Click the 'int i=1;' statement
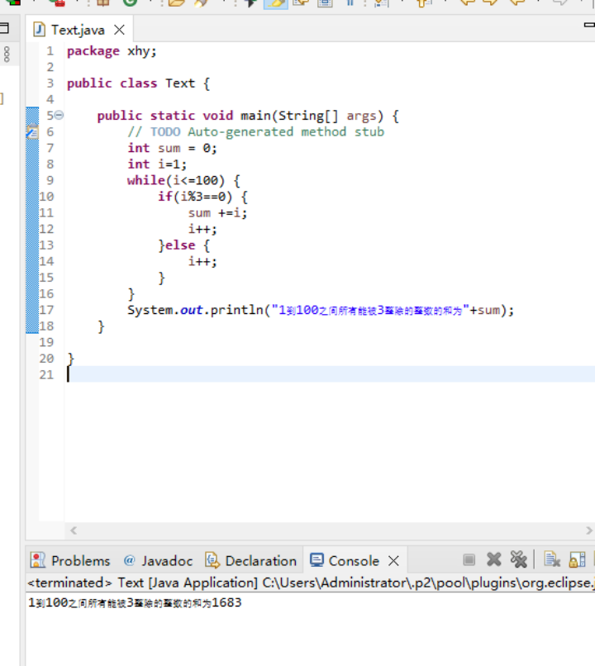This screenshot has height=666, width=595. pos(157,164)
